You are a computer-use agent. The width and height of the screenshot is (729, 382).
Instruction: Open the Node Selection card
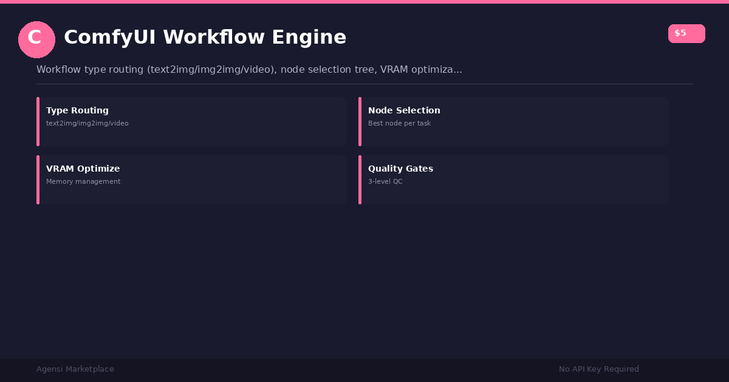(x=513, y=121)
